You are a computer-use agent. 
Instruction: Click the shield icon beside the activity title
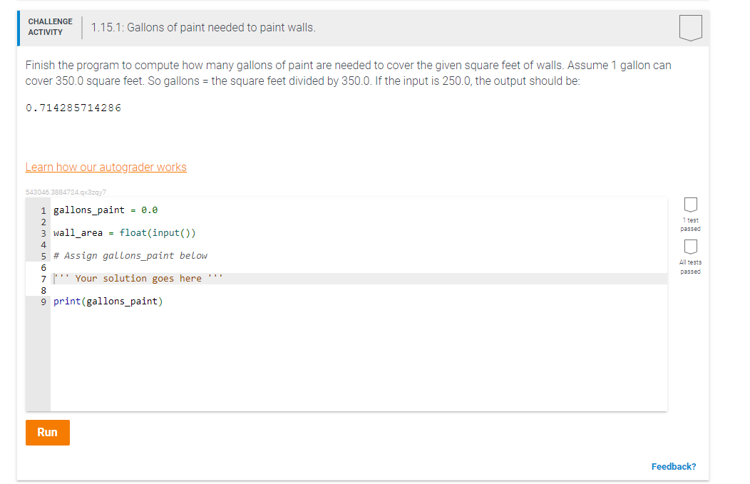(x=690, y=29)
